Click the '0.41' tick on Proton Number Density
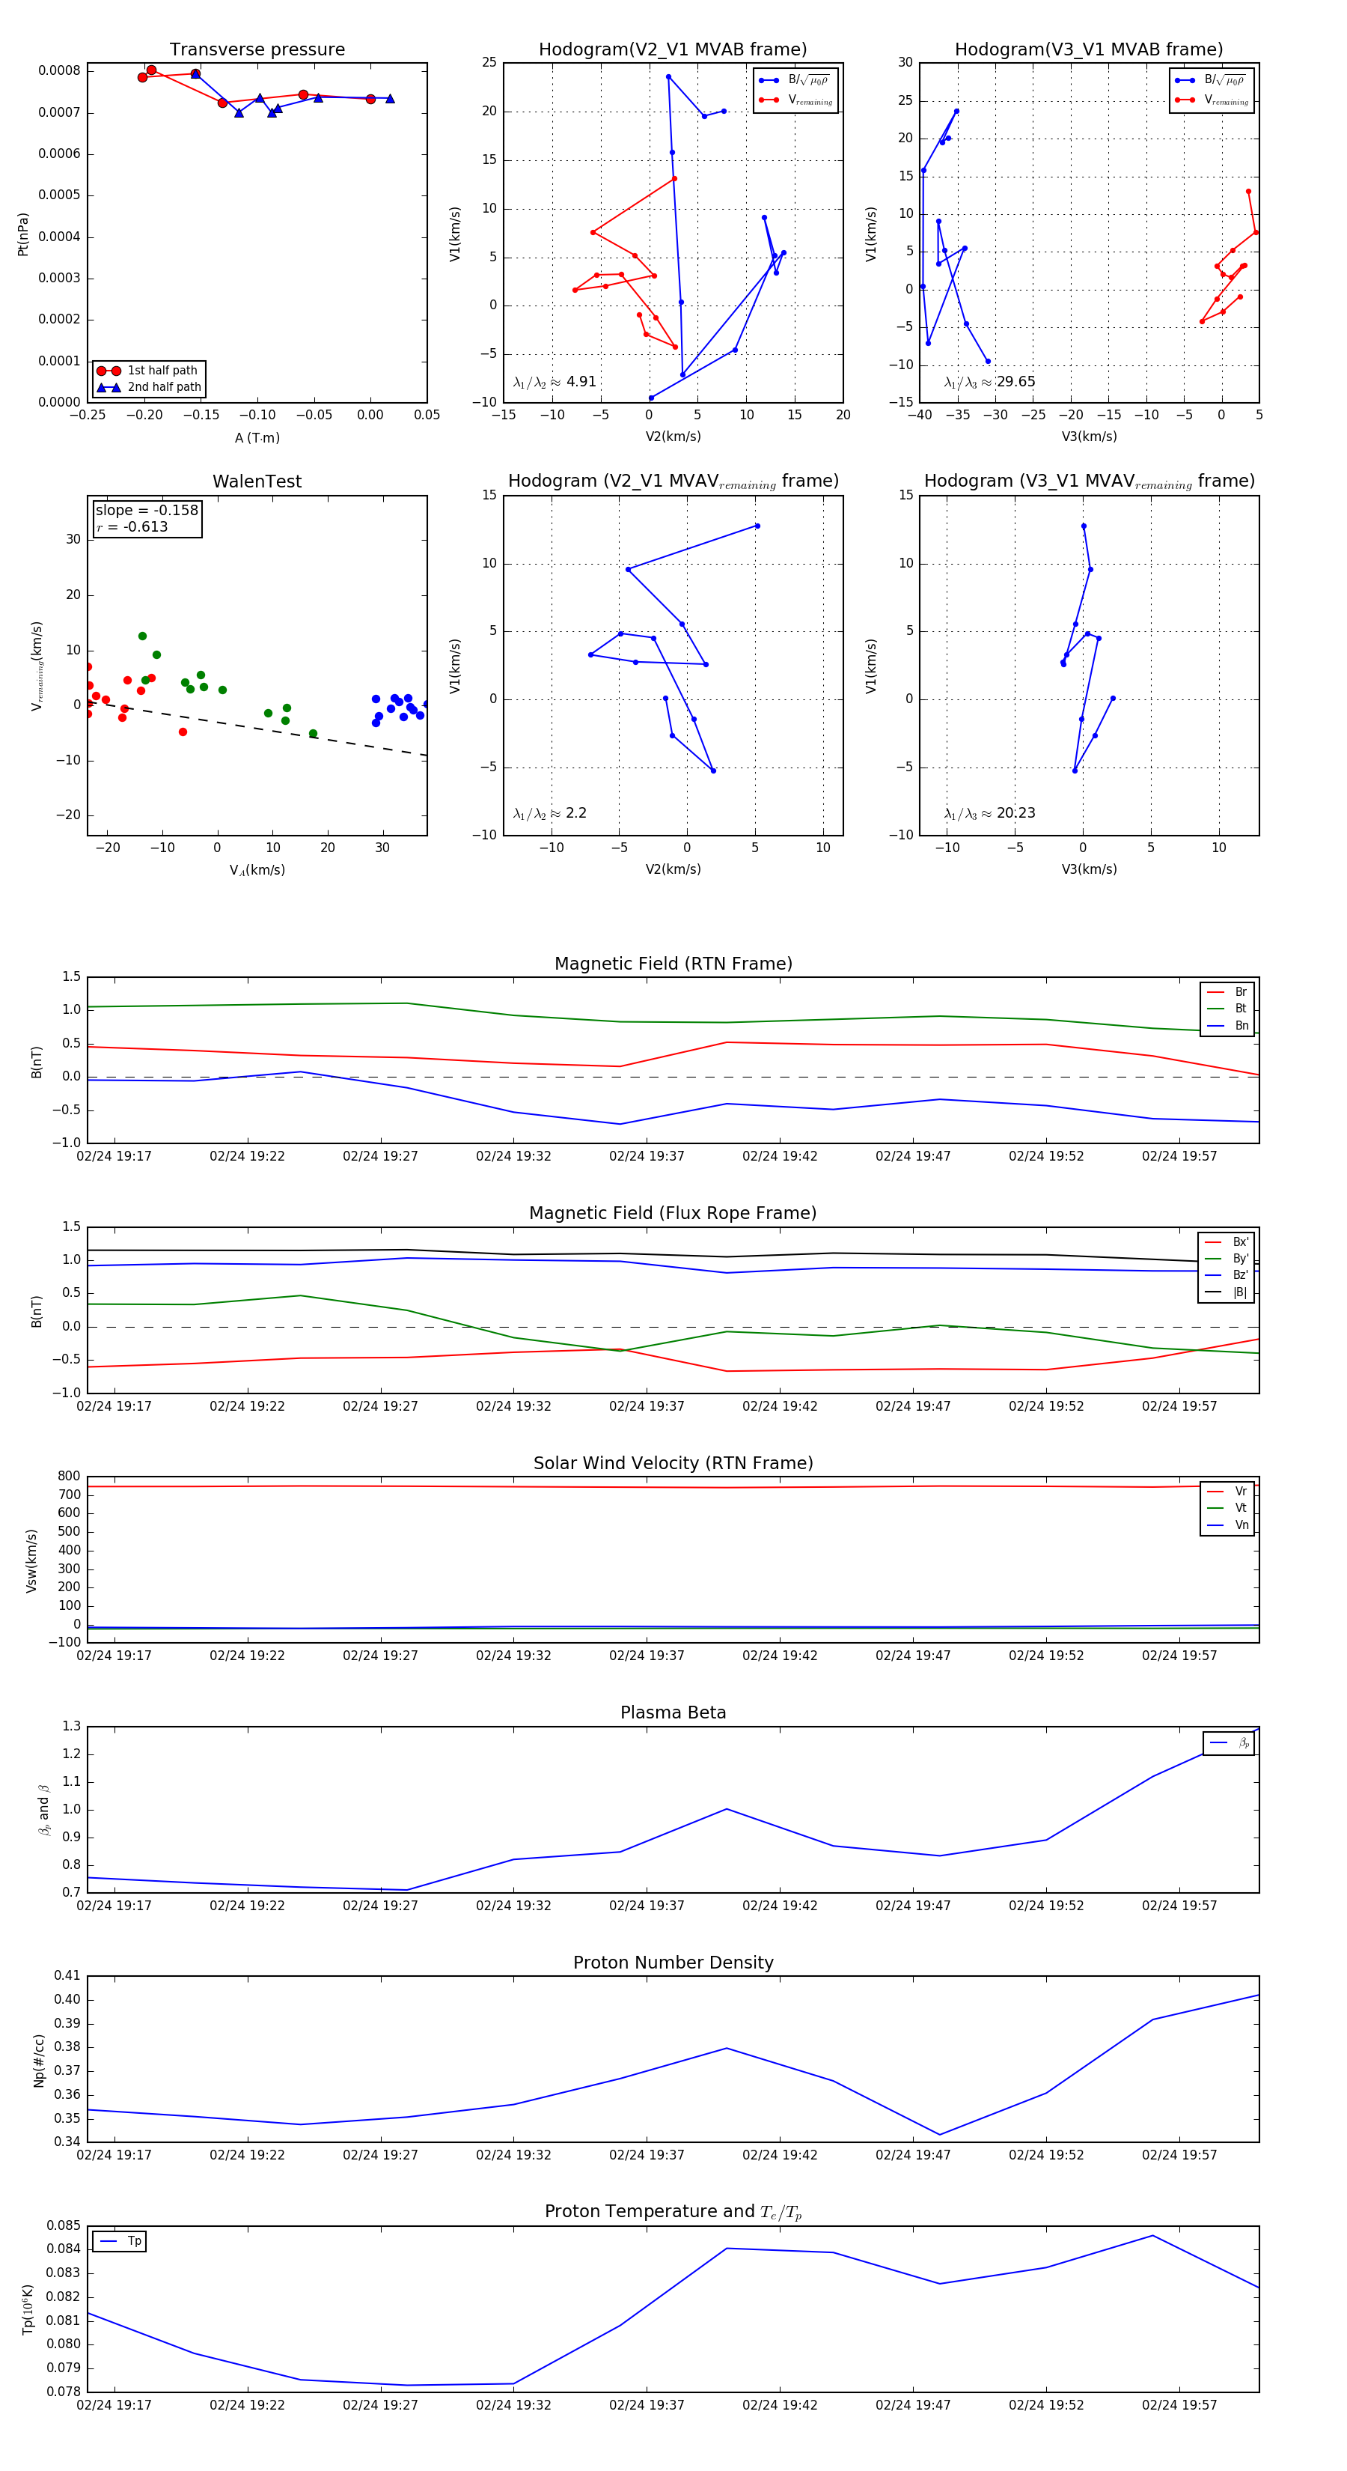The image size is (1347, 2471). coord(67,1976)
